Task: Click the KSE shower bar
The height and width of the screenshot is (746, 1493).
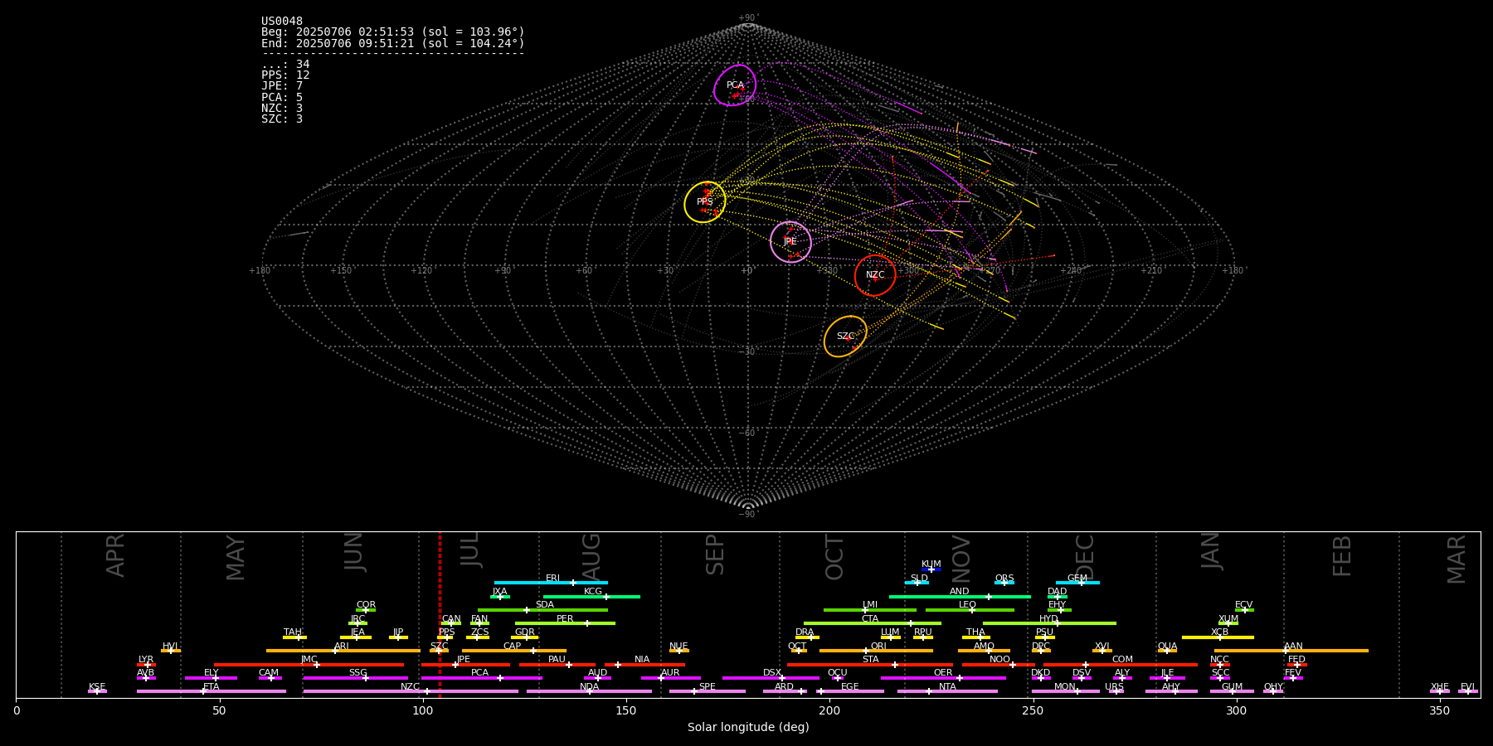Action: click(x=97, y=691)
